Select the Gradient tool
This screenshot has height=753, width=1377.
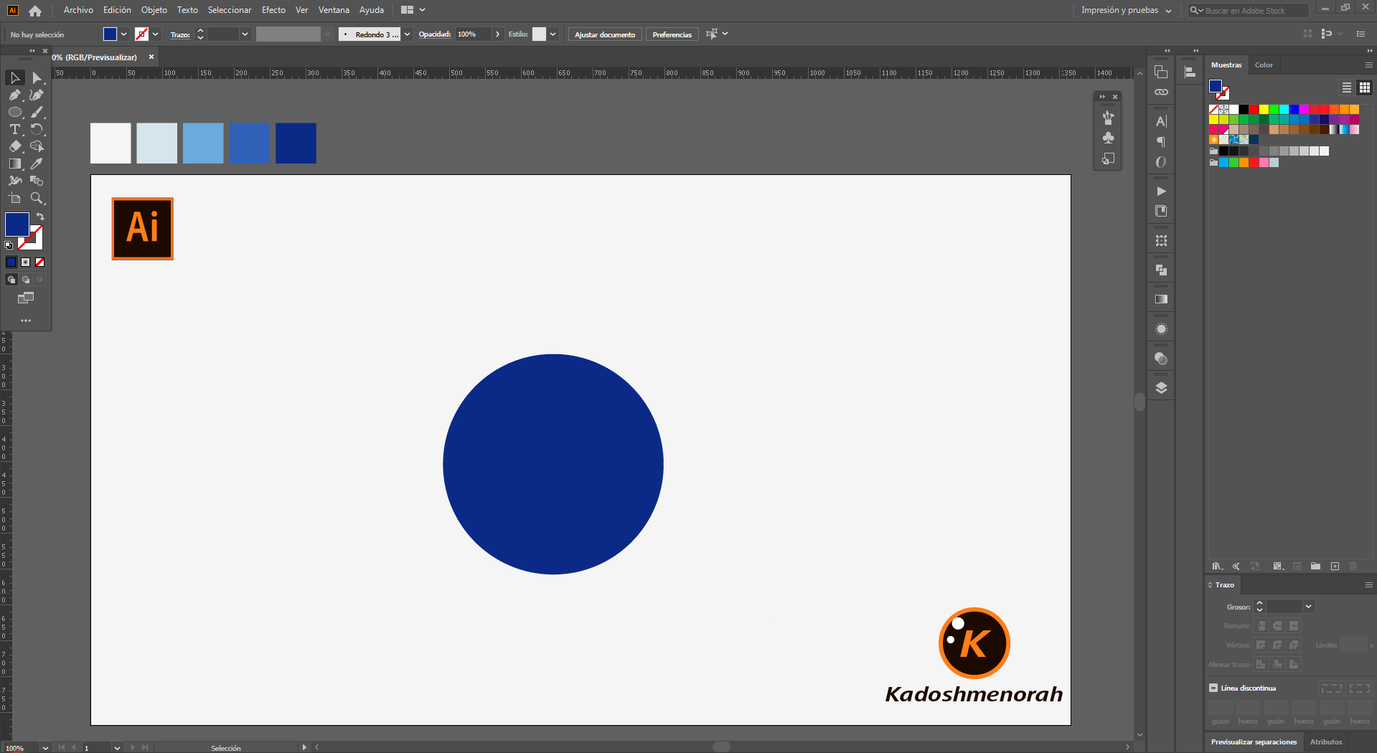(x=15, y=164)
